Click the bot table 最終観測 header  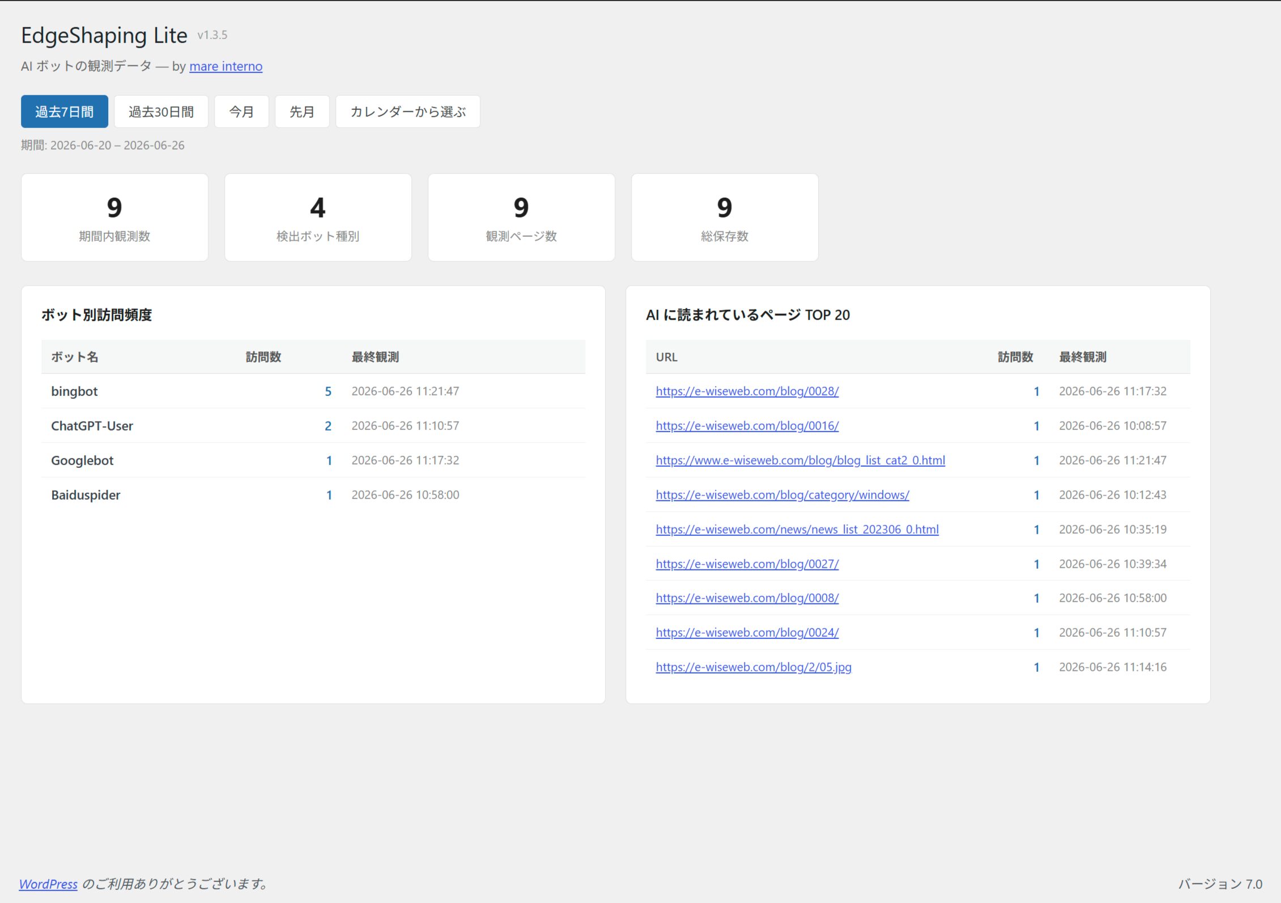pos(375,357)
